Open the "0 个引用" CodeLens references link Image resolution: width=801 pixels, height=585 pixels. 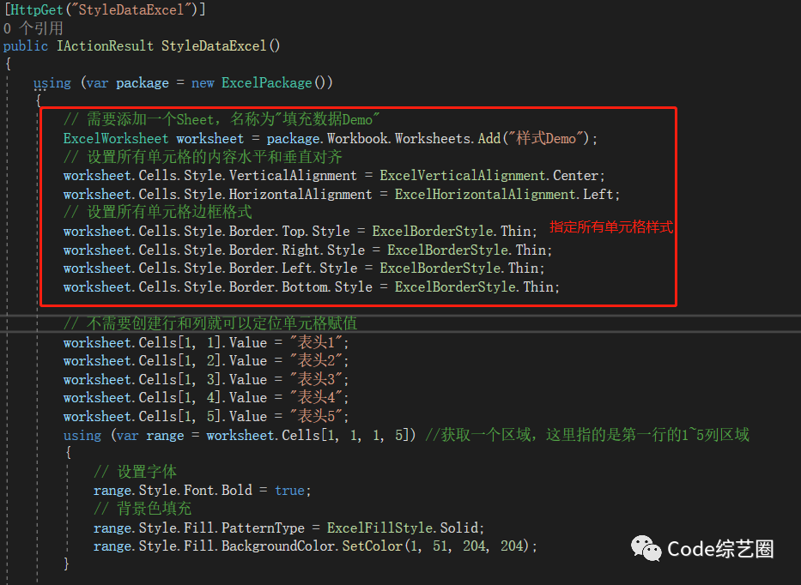tap(33, 28)
